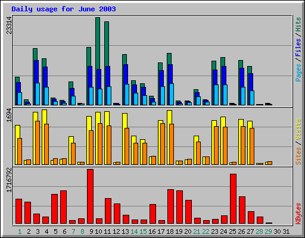Viewport: 305px width, 238px height.
Task: Click day 16 on the date axis
Action: (x=152, y=231)
